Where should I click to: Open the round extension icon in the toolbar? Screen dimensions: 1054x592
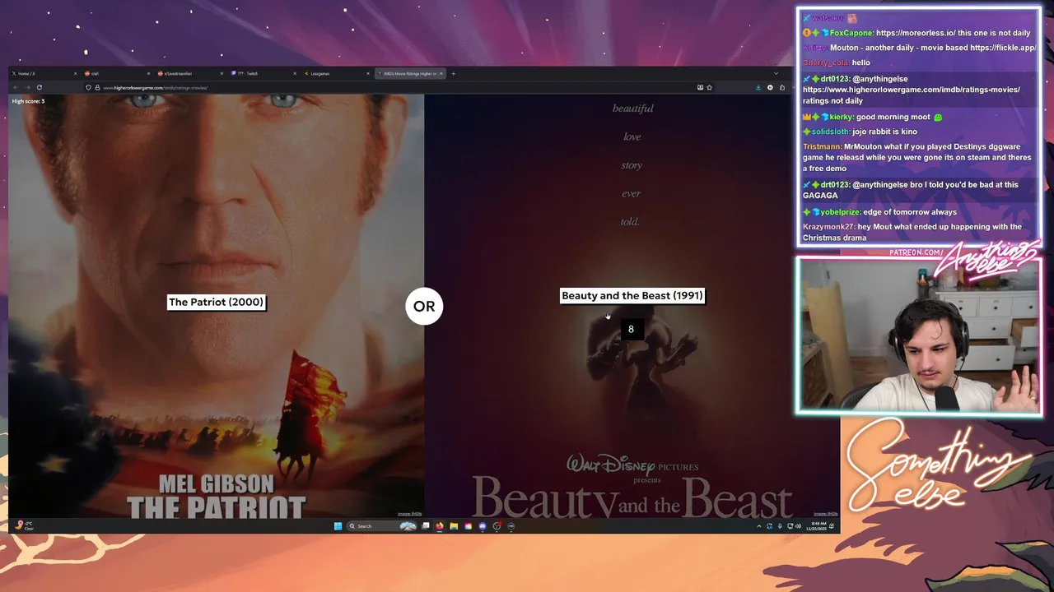coord(770,87)
